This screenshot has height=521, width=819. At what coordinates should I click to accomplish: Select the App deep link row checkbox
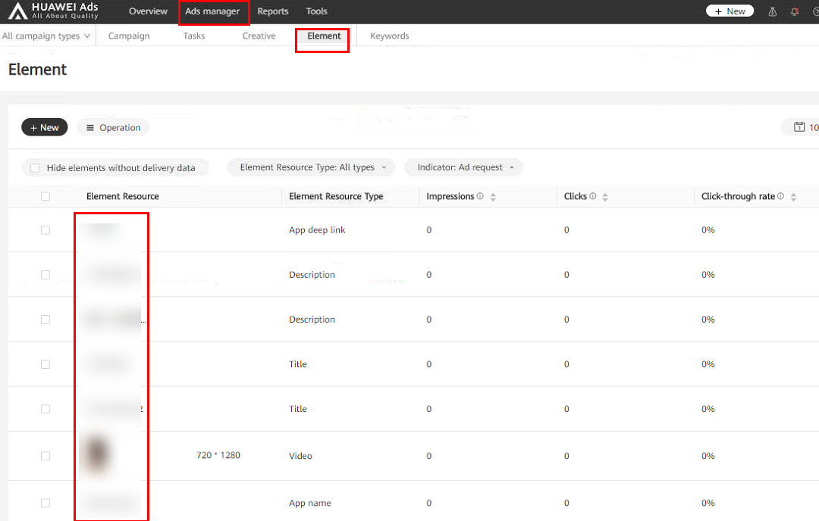coord(45,229)
